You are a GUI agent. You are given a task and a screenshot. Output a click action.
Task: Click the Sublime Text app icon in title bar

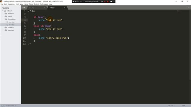(1, 1)
